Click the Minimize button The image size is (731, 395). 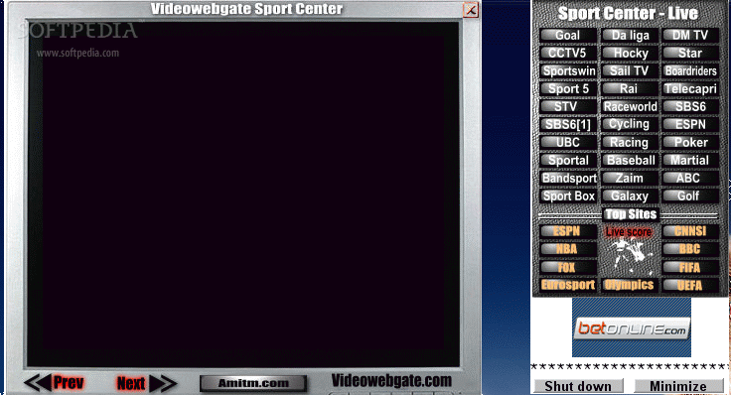(678, 386)
